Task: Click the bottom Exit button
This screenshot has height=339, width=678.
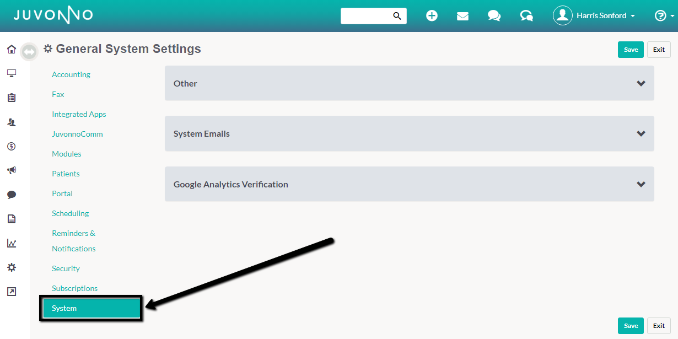Action: coord(659,326)
